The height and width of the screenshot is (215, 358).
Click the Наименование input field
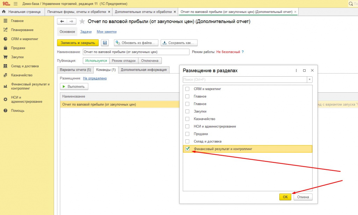point(136,52)
